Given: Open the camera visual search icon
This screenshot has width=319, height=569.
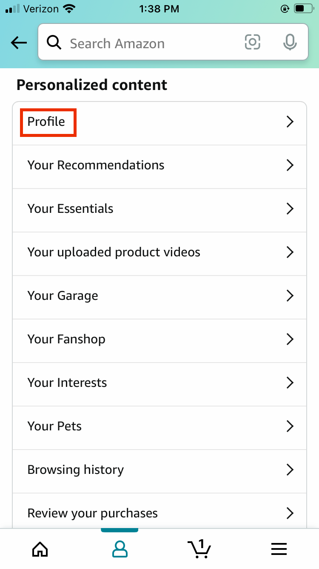Looking at the screenshot, I should (x=252, y=43).
